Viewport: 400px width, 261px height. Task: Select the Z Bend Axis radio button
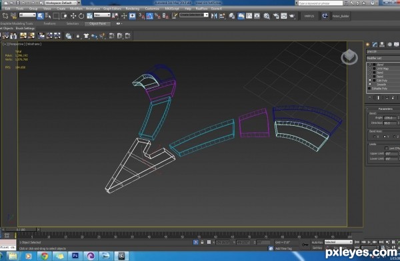point(394,136)
